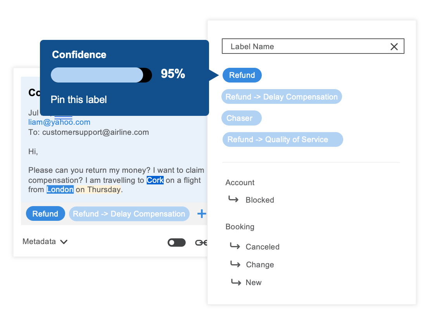Pin this label from confidence tooltip
The width and height of the screenshot is (432, 320).
pyautogui.click(x=79, y=100)
